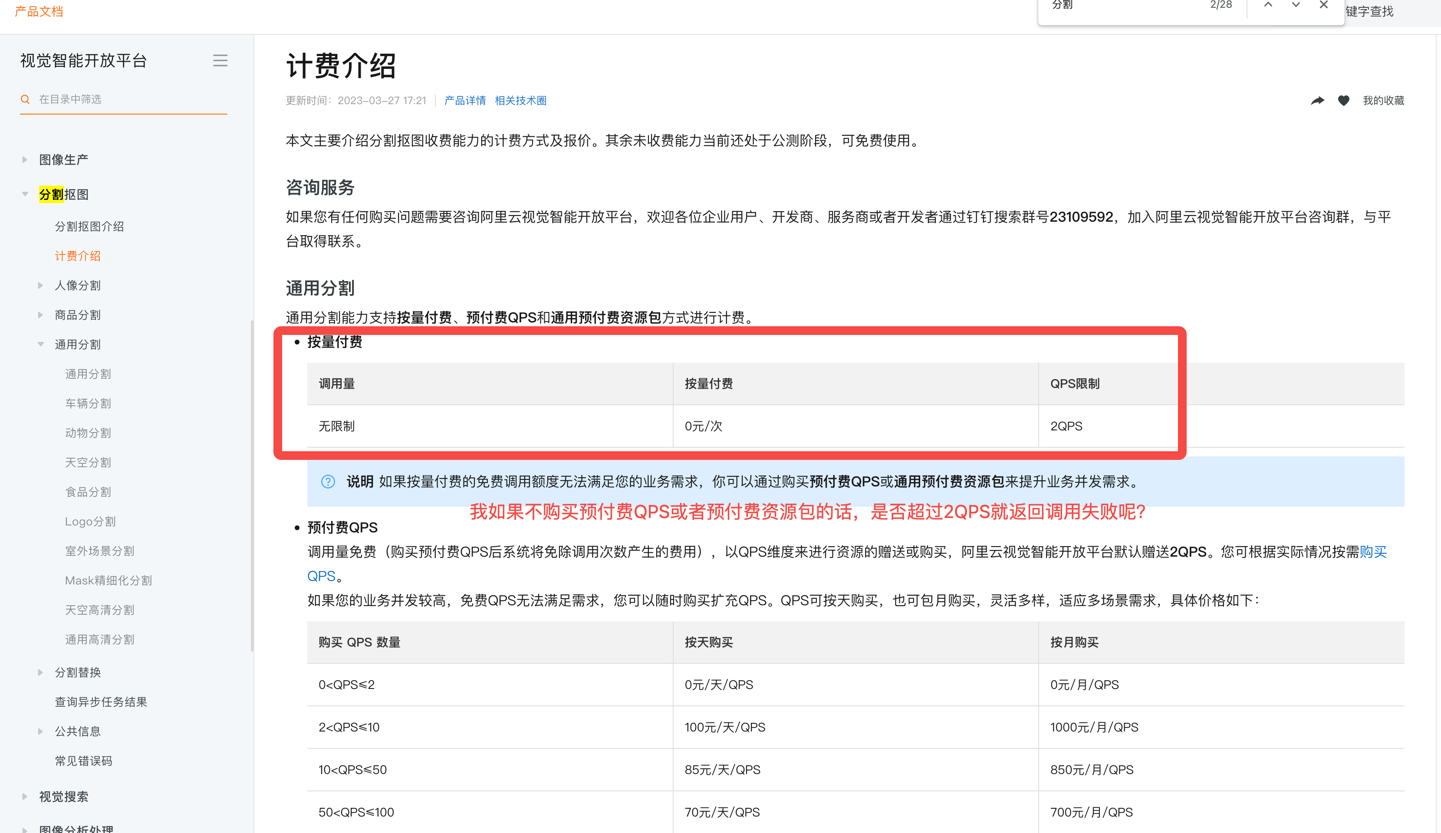Go to previous find match arrow
This screenshot has height=833, width=1441.
pos(1268,5)
